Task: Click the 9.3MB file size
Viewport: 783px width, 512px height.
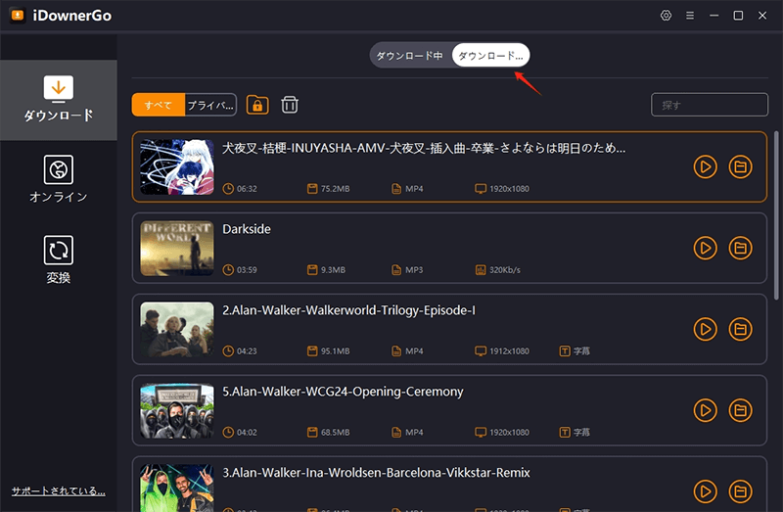Action: click(x=333, y=270)
